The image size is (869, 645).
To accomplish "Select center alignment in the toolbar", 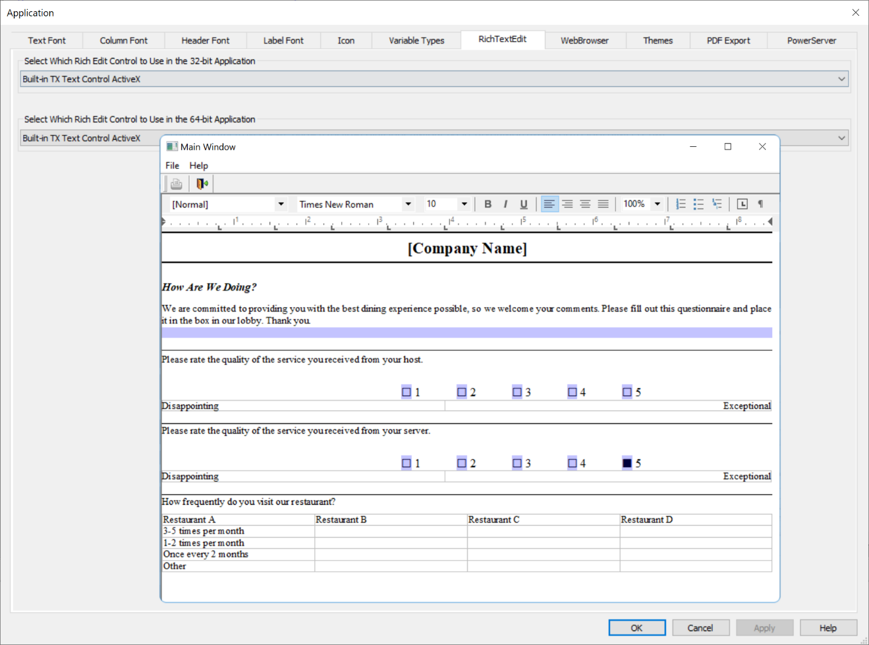I will 567,204.
